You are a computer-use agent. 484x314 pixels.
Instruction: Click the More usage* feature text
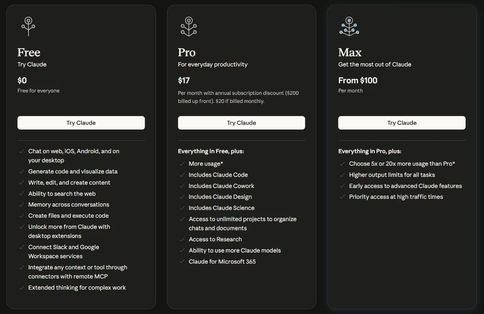click(206, 164)
